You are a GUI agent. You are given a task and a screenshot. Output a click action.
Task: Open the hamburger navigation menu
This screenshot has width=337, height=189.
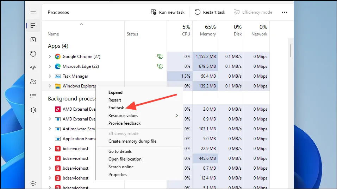33,12
